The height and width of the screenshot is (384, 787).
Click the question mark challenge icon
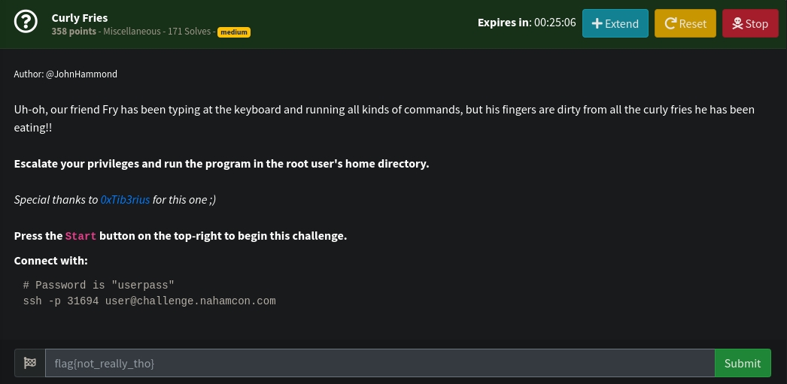coord(26,23)
